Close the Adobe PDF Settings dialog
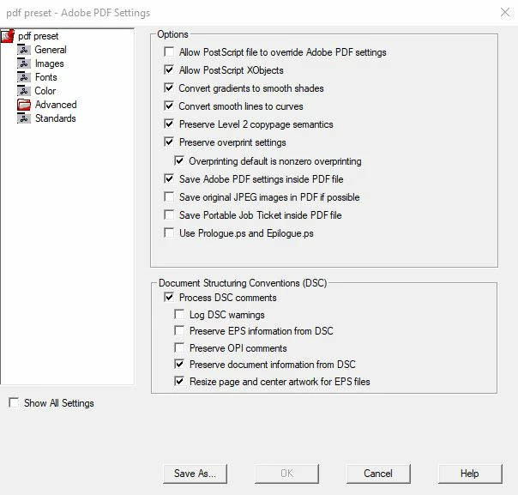Image resolution: width=518 pixels, height=495 pixels. [x=505, y=13]
